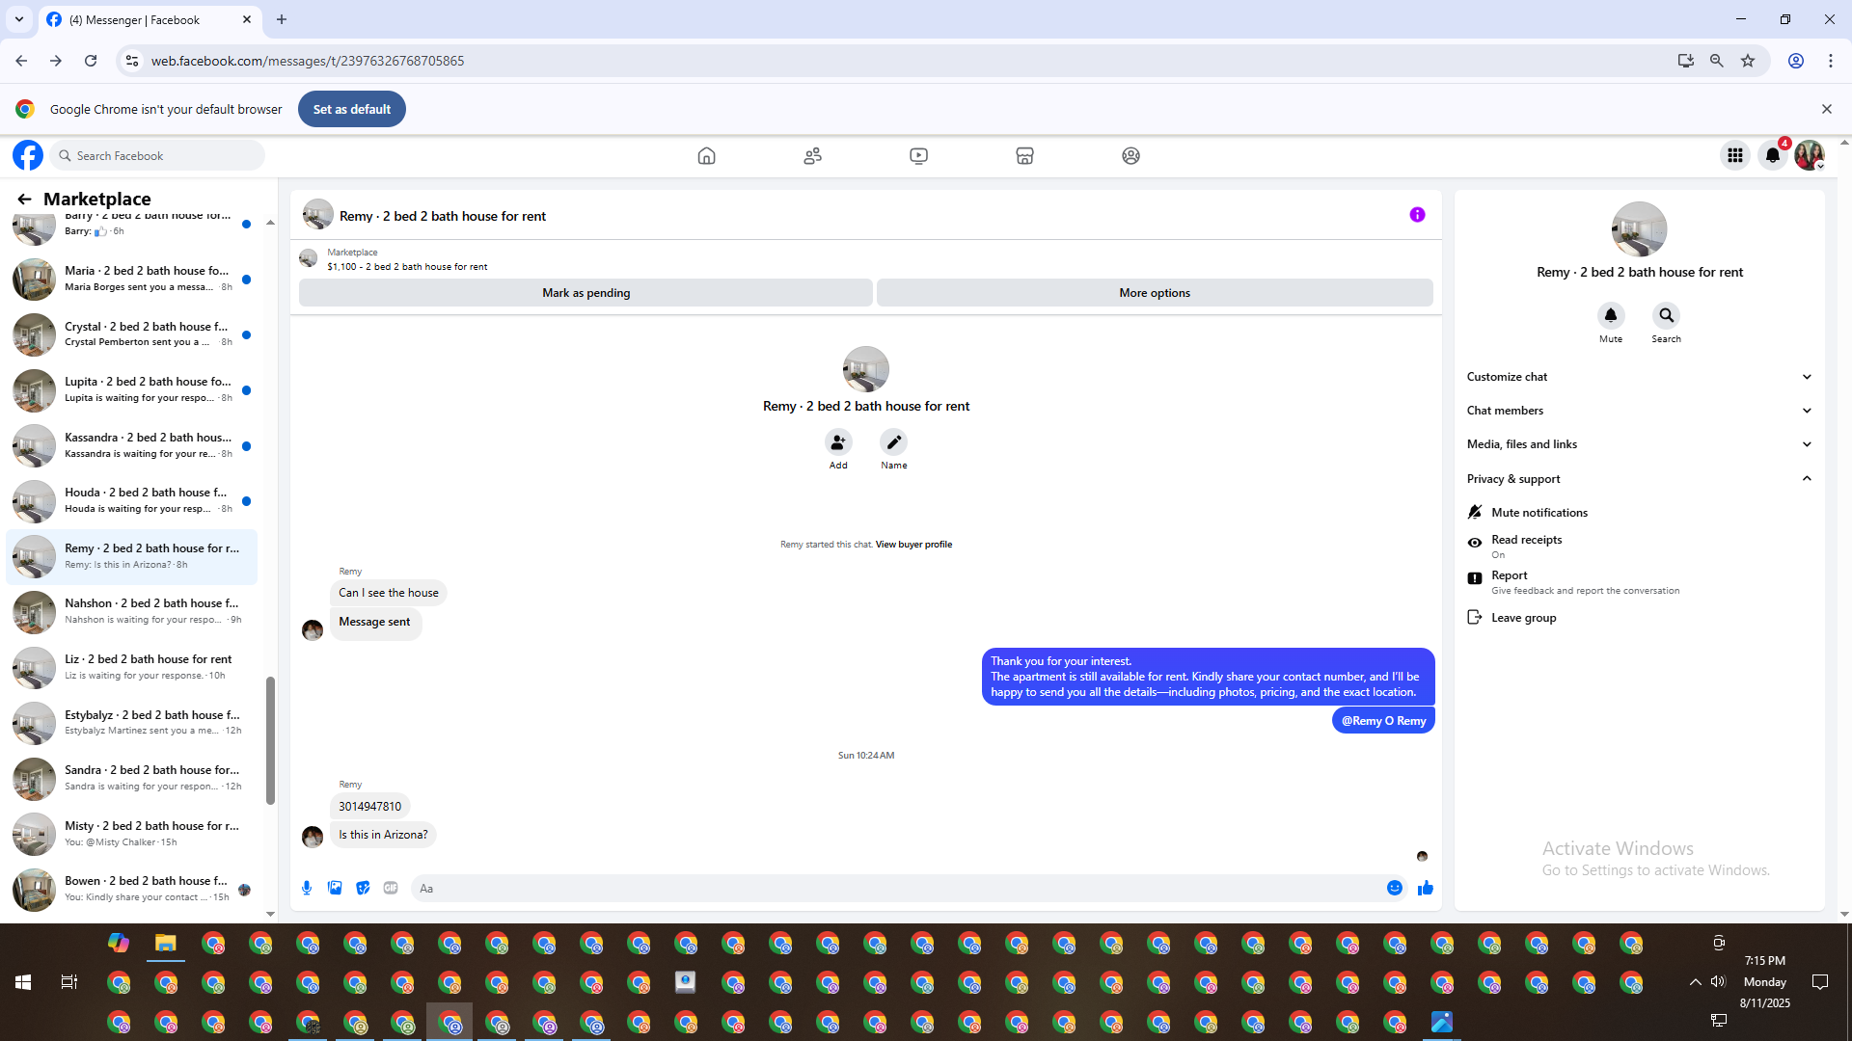Click the attach photo icon in composer
Image resolution: width=1852 pixels, height=1041 pixels.
(335, 888)
